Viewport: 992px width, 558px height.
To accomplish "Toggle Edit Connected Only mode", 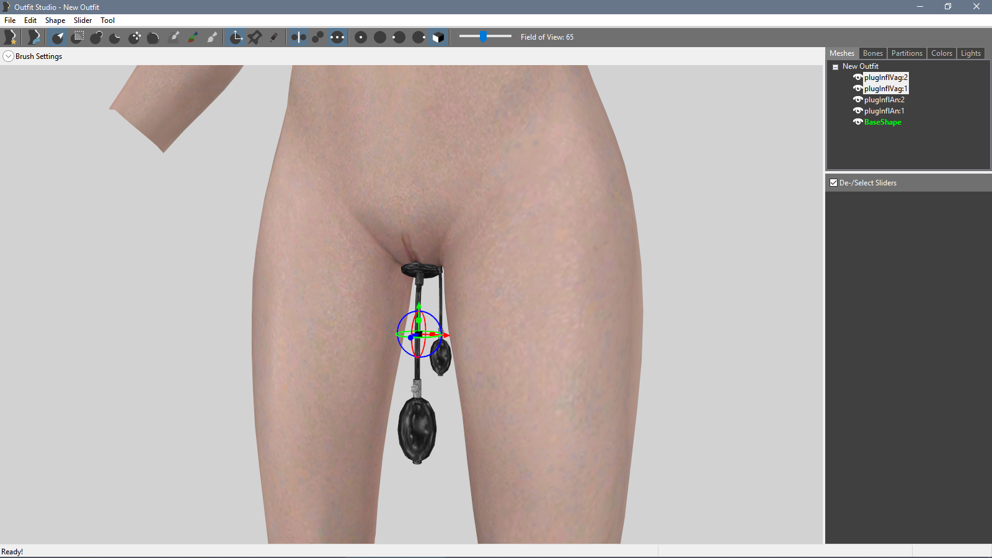I will click(x=317, y=37).
